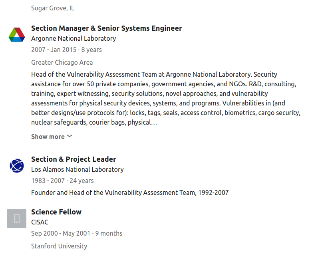314x254 pixels.
Task: Click the CISAC placeholder building icon
Action: [x=17, y=218]
